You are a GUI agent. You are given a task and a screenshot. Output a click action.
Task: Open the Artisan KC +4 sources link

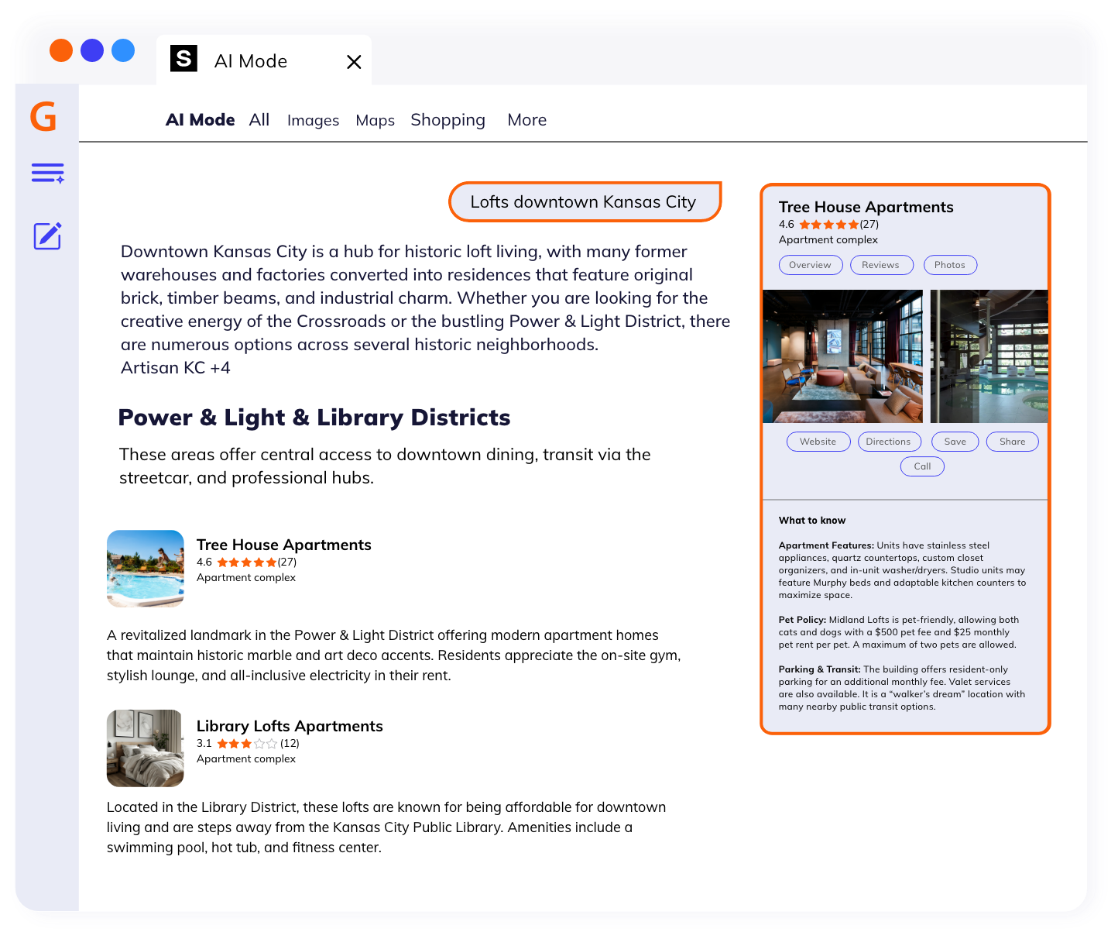point(176,368)
